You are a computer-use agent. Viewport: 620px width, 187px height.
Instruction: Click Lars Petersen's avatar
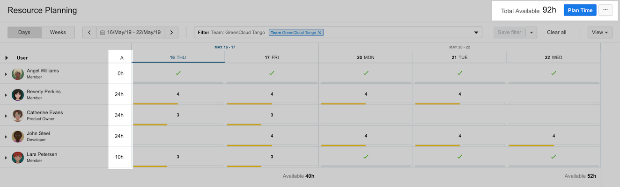[18, 158]
